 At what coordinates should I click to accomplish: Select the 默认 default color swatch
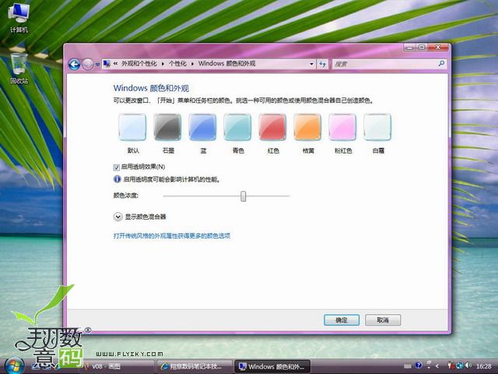click(x=132, y=127)
